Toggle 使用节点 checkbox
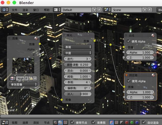Image resolution: width=162 pixels, height=125 pixels. 73,122
